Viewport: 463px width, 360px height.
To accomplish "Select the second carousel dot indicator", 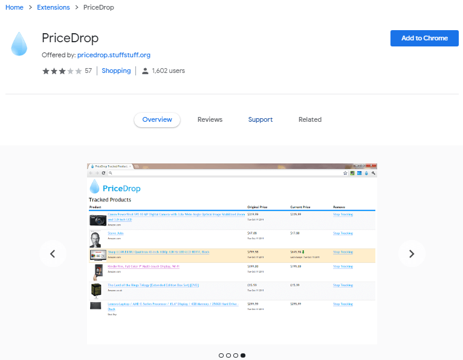I will click(228, 355).
